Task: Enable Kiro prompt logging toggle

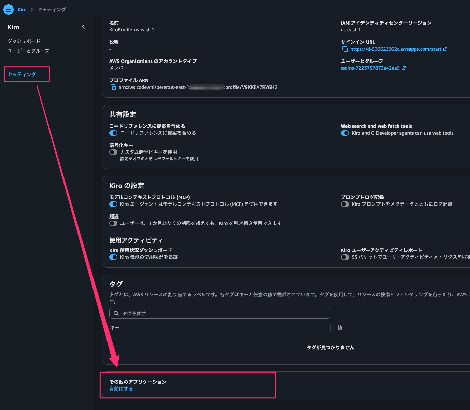Action: pyautogui.click(x=345, y=204)
